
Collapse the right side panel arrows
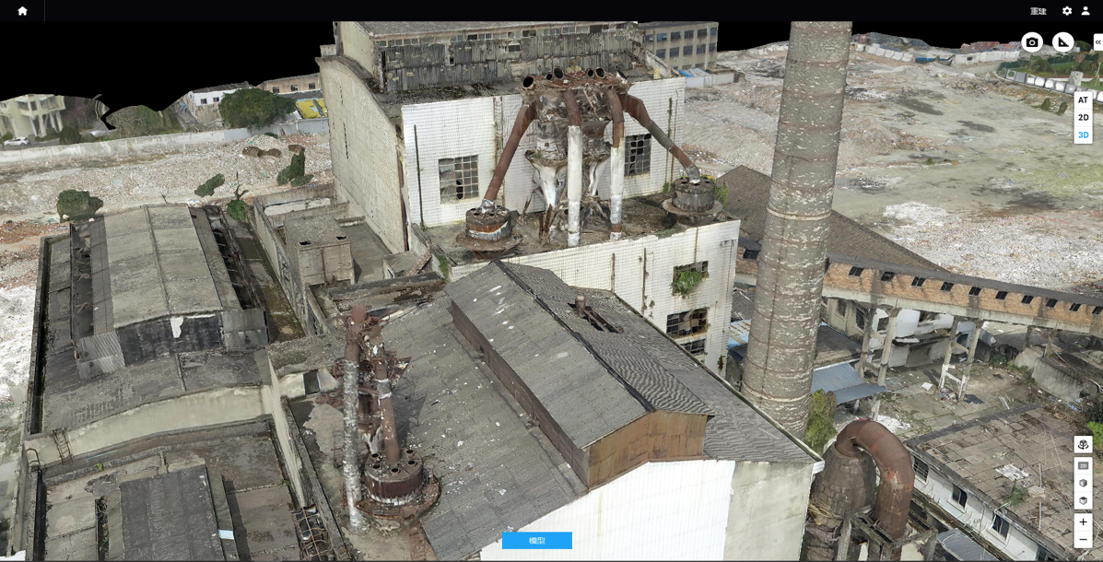(1097, 42)
